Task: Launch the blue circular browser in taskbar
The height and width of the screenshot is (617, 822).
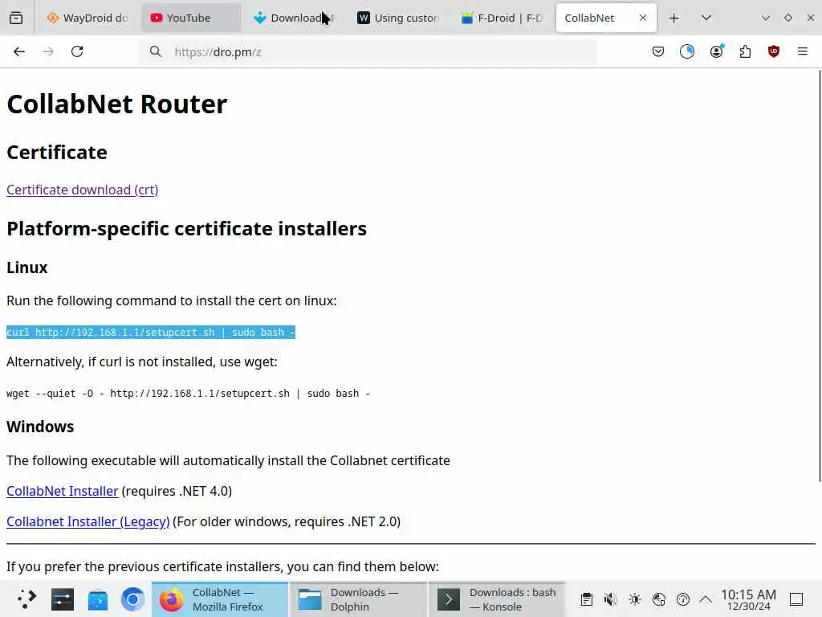Action: [132, 599]
